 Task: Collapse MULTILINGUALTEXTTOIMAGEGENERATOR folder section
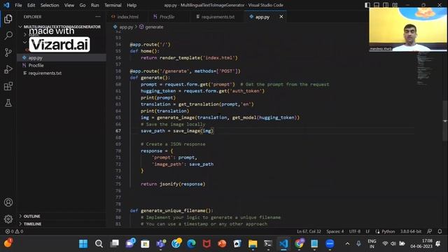(x=62, y=27)
